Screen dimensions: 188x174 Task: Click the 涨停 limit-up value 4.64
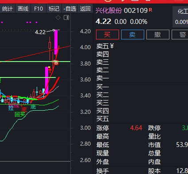coord(136,128)
